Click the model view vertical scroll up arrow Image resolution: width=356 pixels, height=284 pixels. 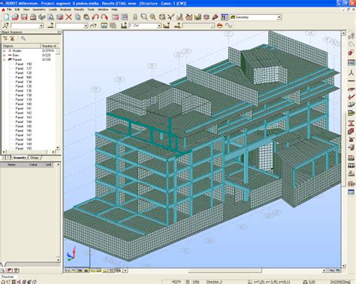(343, 33)
